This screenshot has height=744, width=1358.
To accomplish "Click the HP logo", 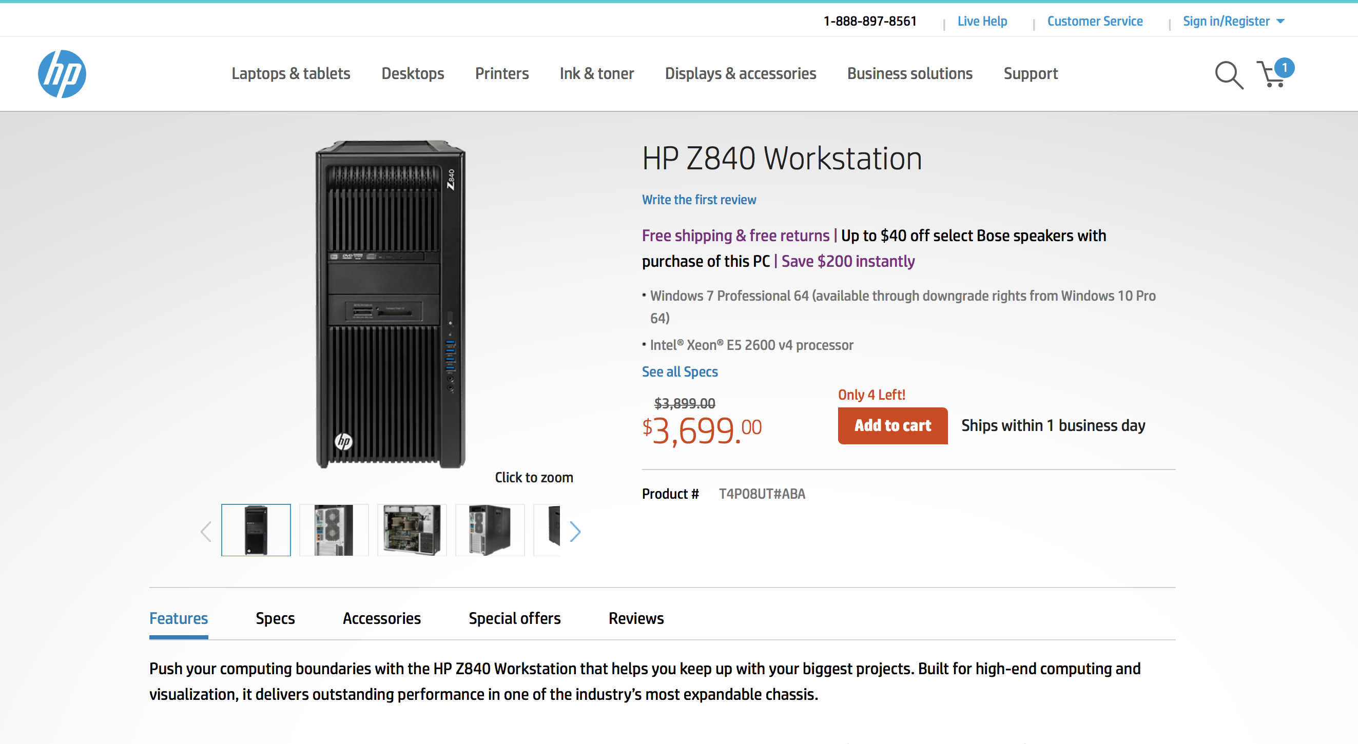I will click(62, 74).
